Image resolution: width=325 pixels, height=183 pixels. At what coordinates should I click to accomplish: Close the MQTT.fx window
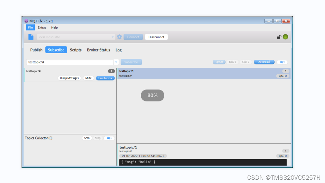pos(286,21)
